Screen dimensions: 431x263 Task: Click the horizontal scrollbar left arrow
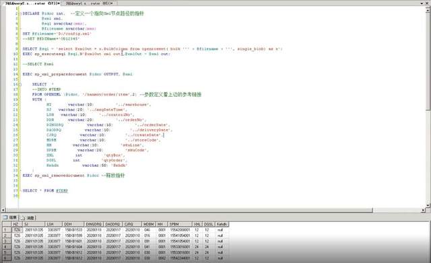tap(3, 210)
